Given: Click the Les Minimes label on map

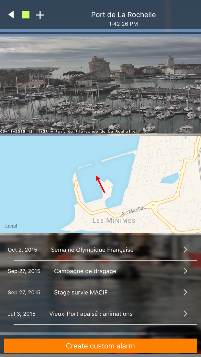Looking at the screenshot, I should pos(114,221).
